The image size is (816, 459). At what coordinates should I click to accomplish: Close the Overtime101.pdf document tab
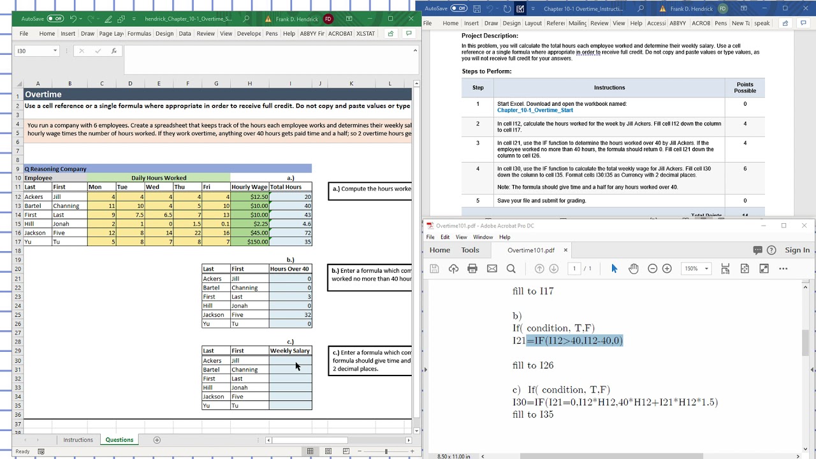[x=565, y=250]
